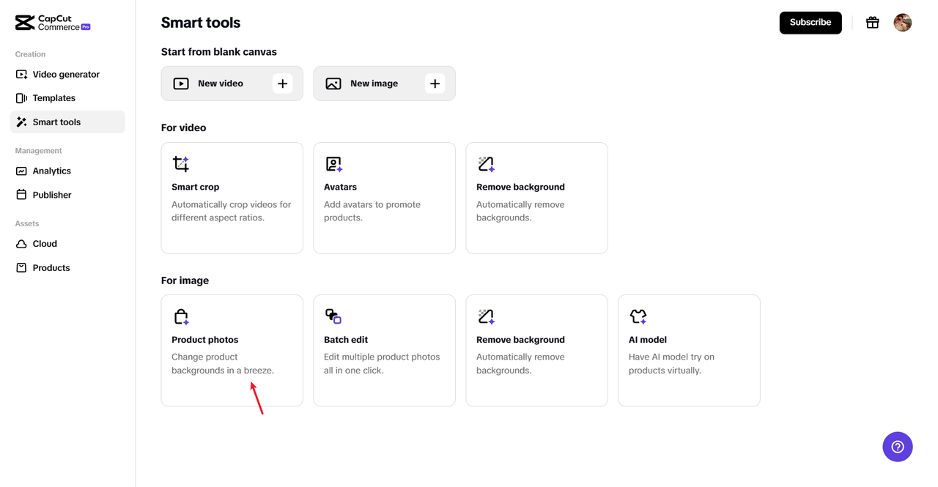938x487 pixels.
Task: Click the gift box icon
Action: coord(872,23)
